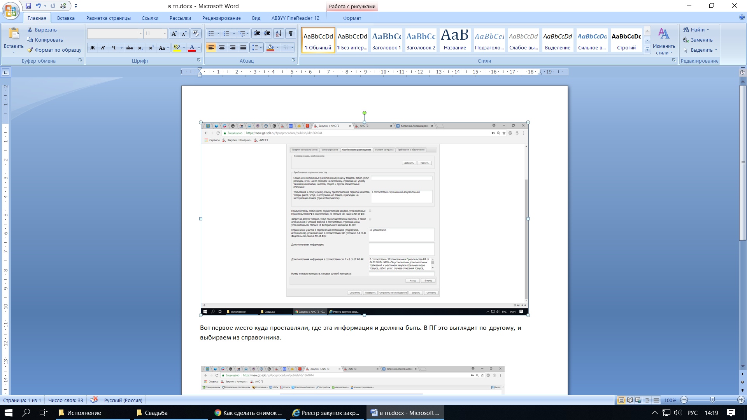Apply yellow text highlight color
747x420 pixels.
(x=177, y=48)
